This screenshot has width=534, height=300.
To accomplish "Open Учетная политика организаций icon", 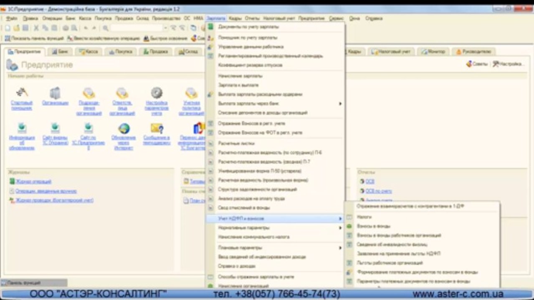I will click(191, 92).
